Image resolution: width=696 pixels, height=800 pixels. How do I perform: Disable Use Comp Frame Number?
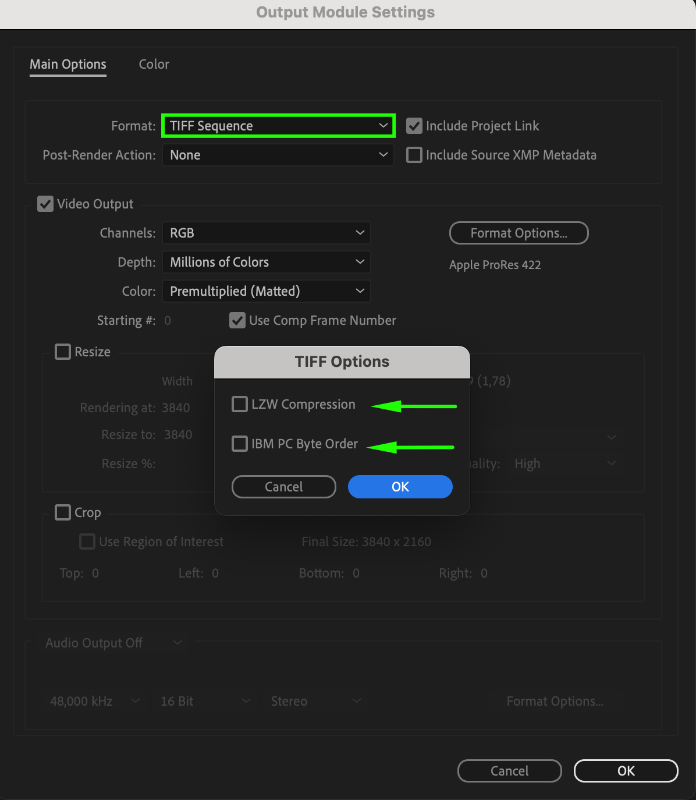tap(237, 320)
